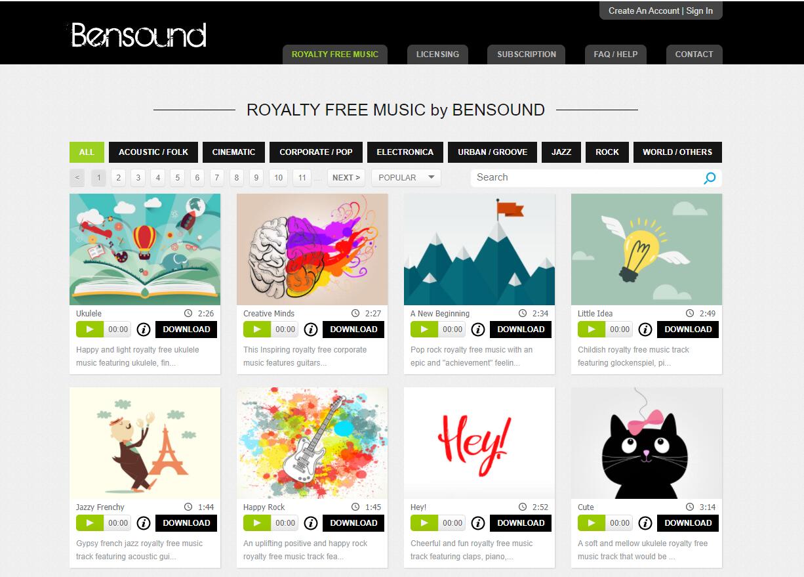Click the search magnifier icon

pos(710,178)
